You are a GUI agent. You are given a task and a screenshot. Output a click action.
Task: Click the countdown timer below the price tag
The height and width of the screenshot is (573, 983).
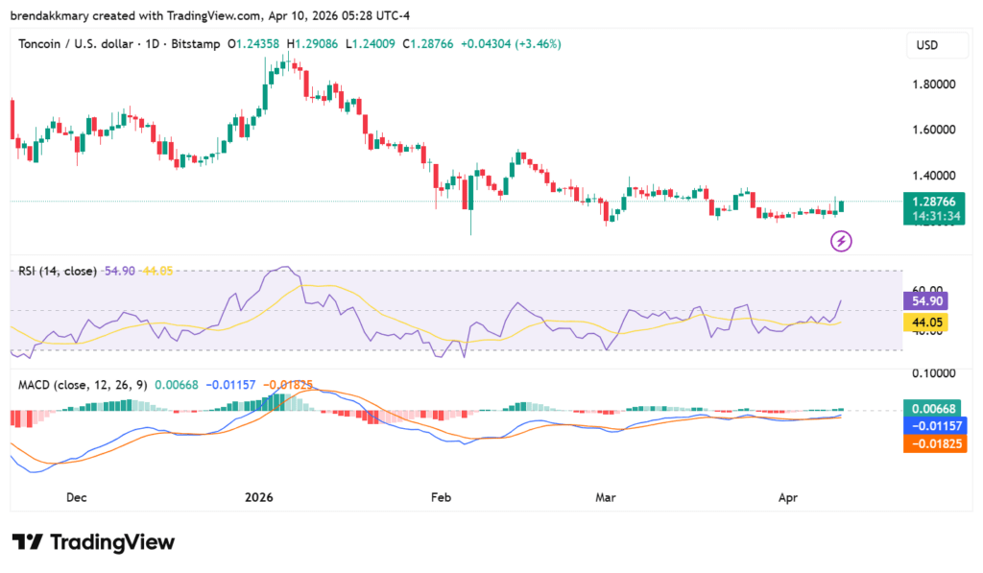[927, 216]
